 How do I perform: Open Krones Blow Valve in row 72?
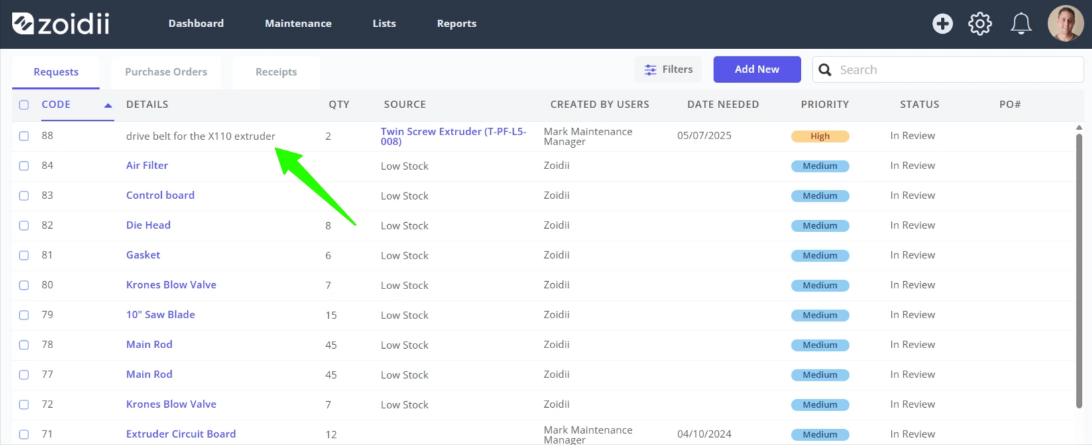171,405
